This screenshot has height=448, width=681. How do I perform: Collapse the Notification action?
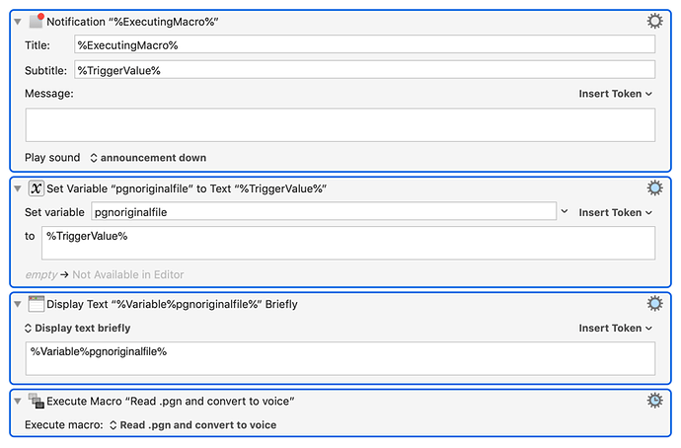(18, 22)
